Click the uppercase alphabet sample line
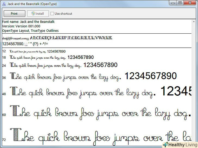 (71, 38)
